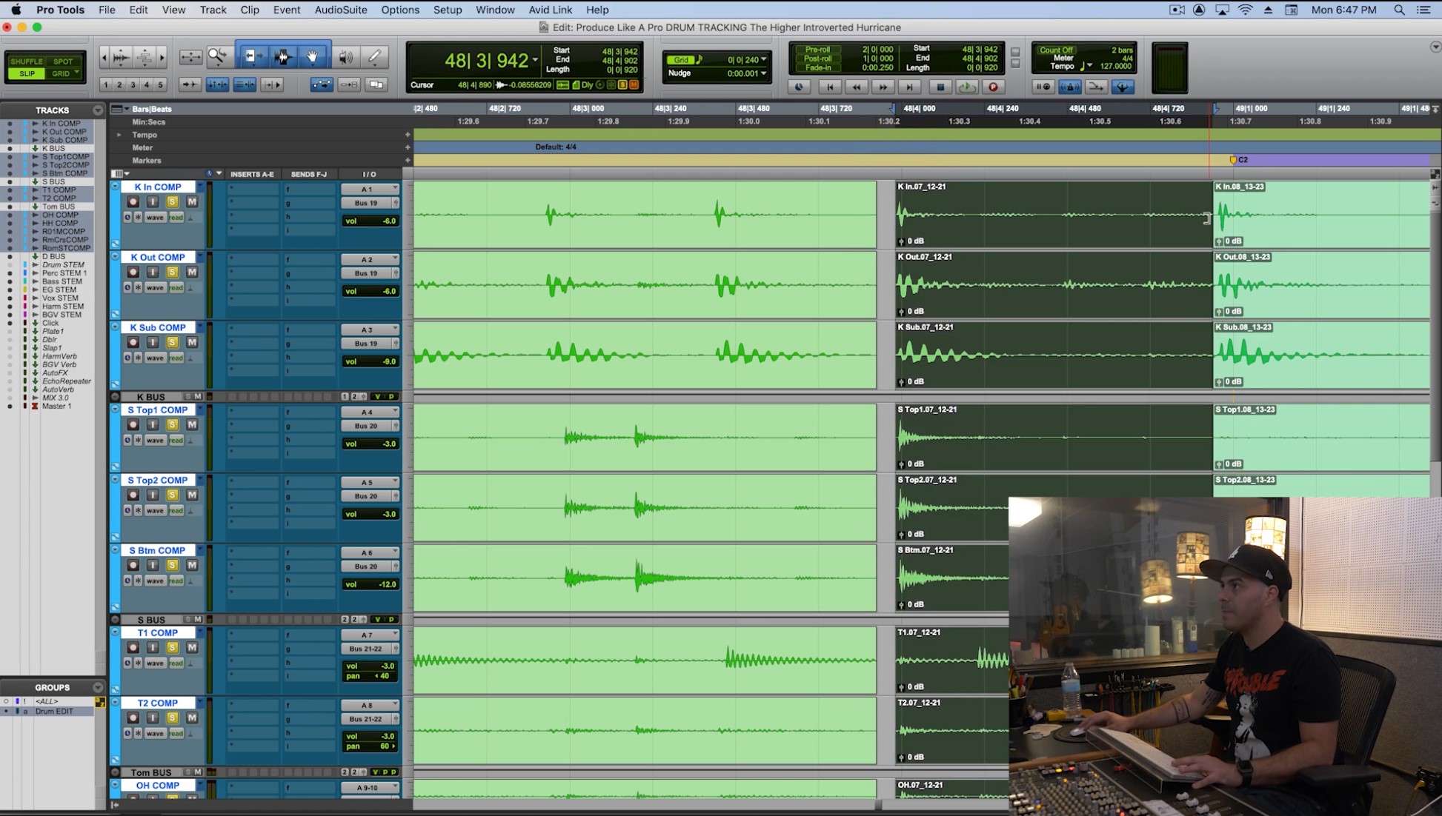Click the Play transport button
1442x816 pixels.
966,87
